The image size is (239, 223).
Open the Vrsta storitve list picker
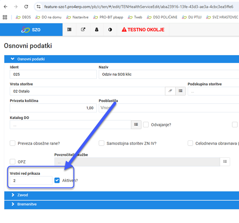181,91
